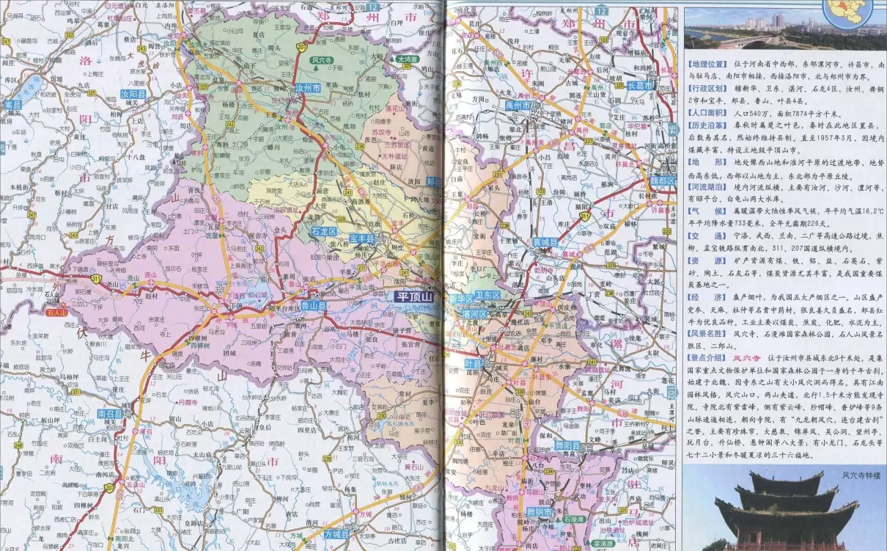The width and height of the screenshot is (887, 551).
Task: Click the 南召县 county label
Action: [111, 414]
